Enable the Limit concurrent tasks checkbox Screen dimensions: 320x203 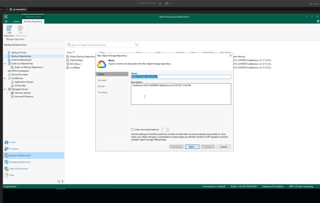[132, 129]
